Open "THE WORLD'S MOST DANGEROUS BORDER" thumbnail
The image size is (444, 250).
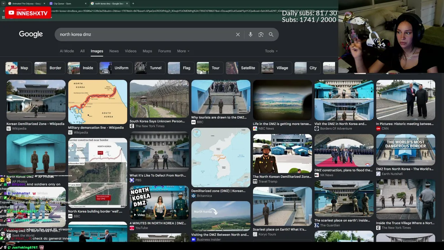pyautogui.click(x=405, y=150)
